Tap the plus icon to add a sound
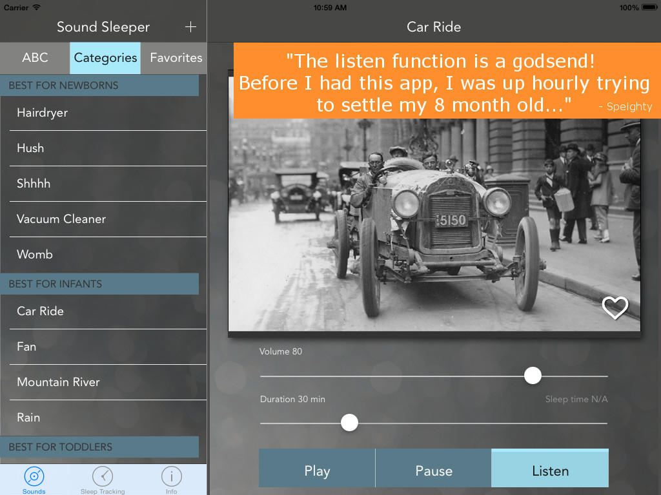This screenshot has height=495, width=661. [x=190, y=27]
